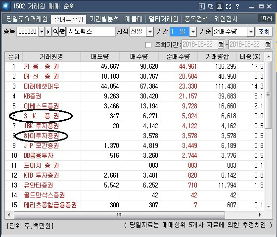The image size is (277, 237).
Task: Switch to 멀티거래원 tab
Action: [163, 19]
